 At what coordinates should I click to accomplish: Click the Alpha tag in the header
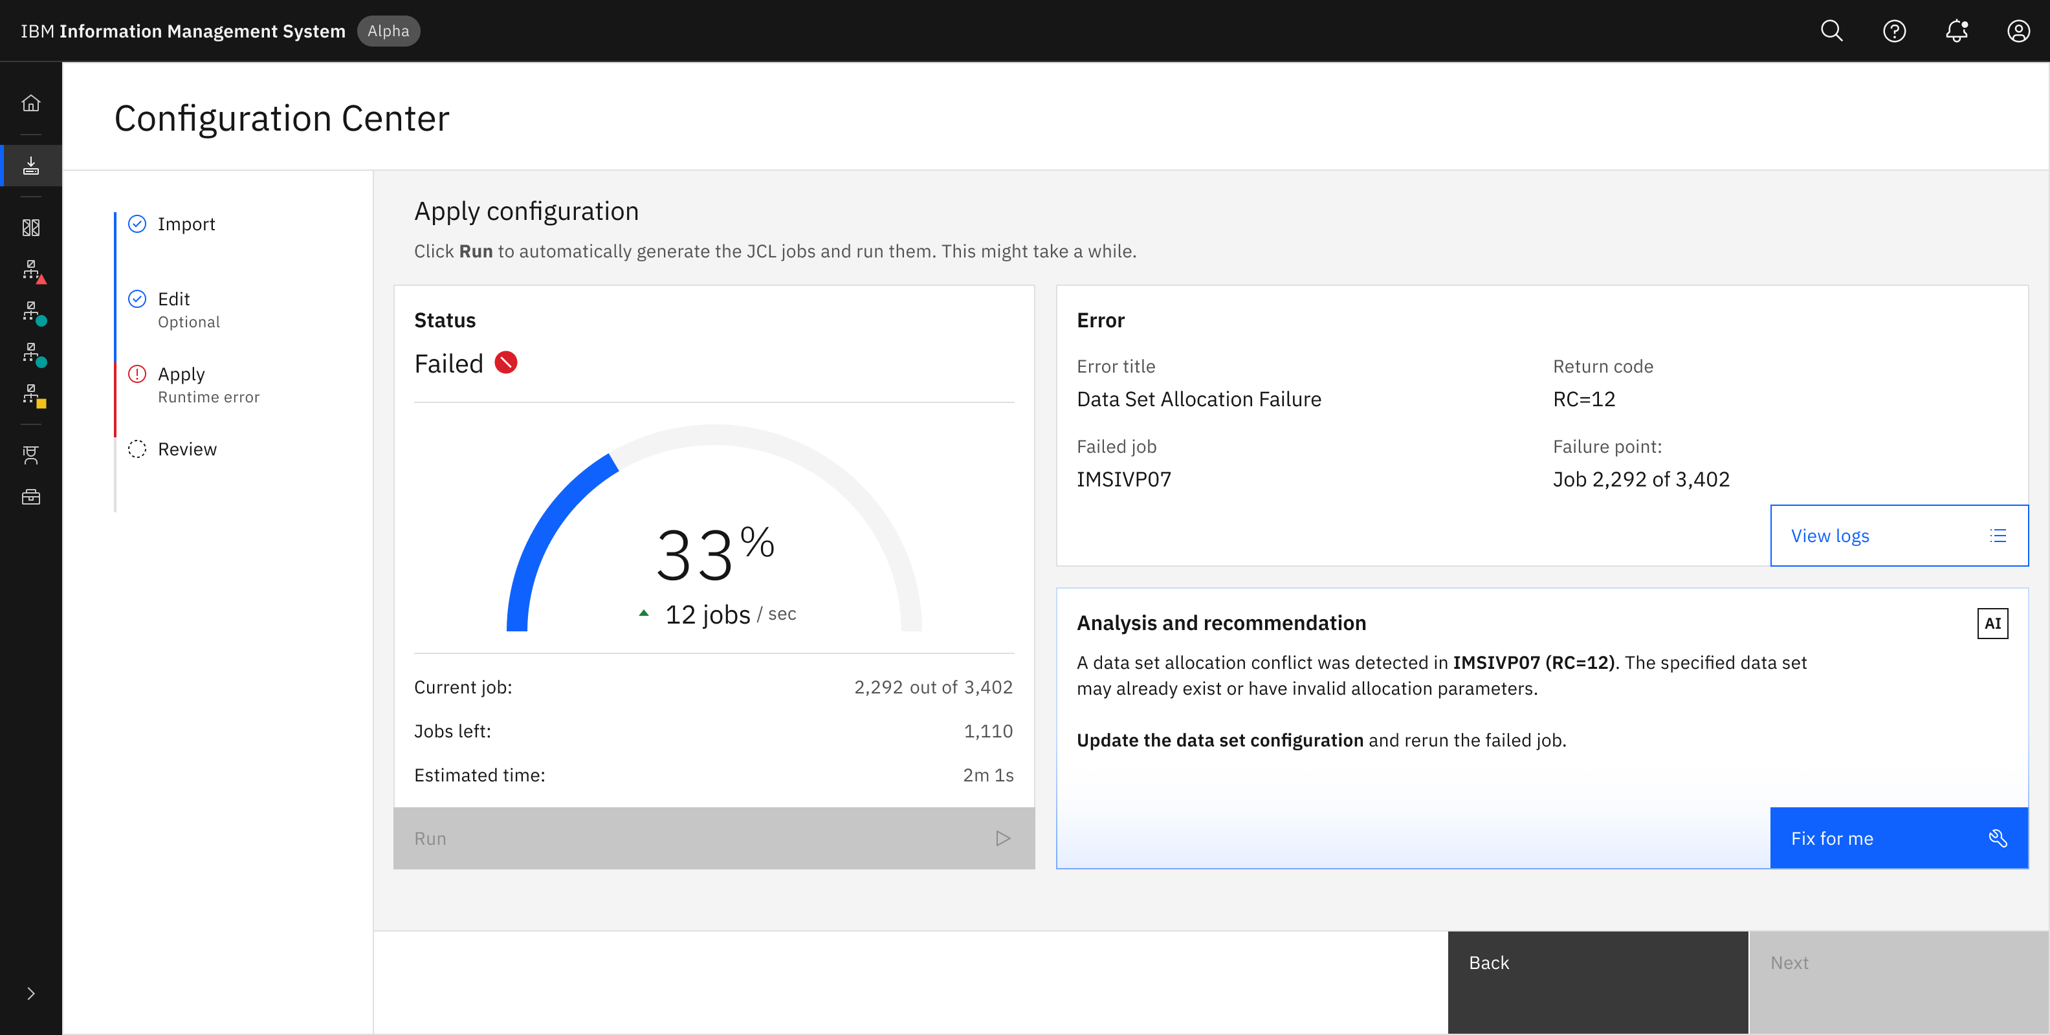click(x=388, y=31)
